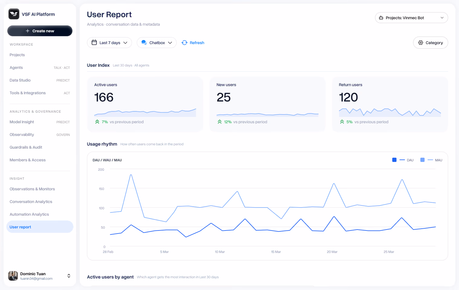Click the VSF AI Platform logo icon
Viewport: 459px width, 290px height.
pyautogui.click(x=14, y=14)
